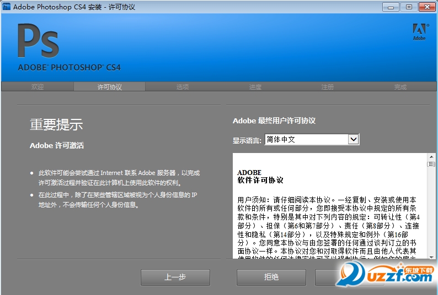
Task: Close the installer window
Action: 427,7
